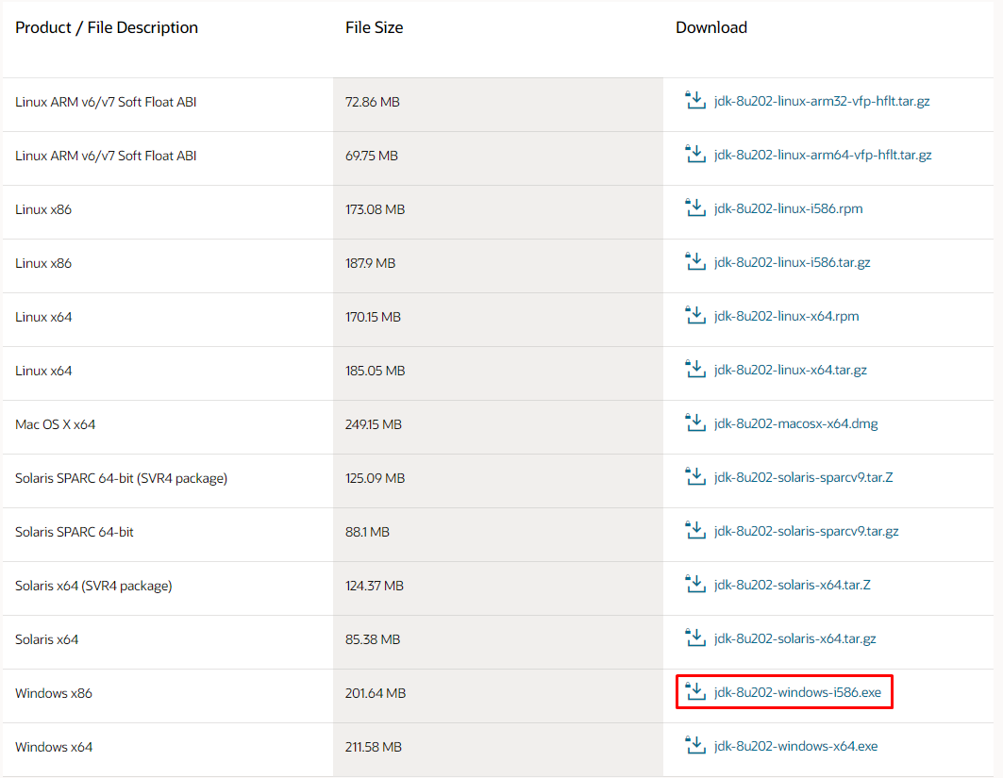Click download icon beside jdk-8u202-windows-x64.exe
Screen dimensions: 1003x778
pos(695,745)
